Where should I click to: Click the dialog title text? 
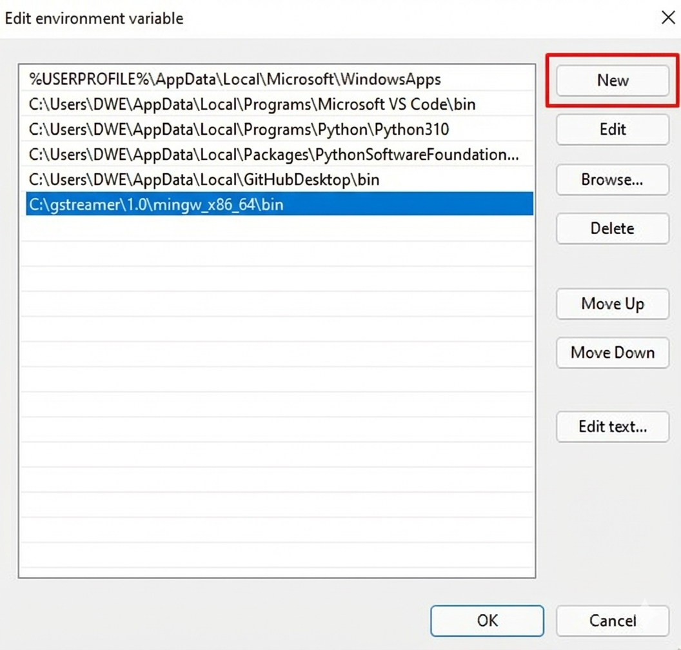click(x=94, y=18)
